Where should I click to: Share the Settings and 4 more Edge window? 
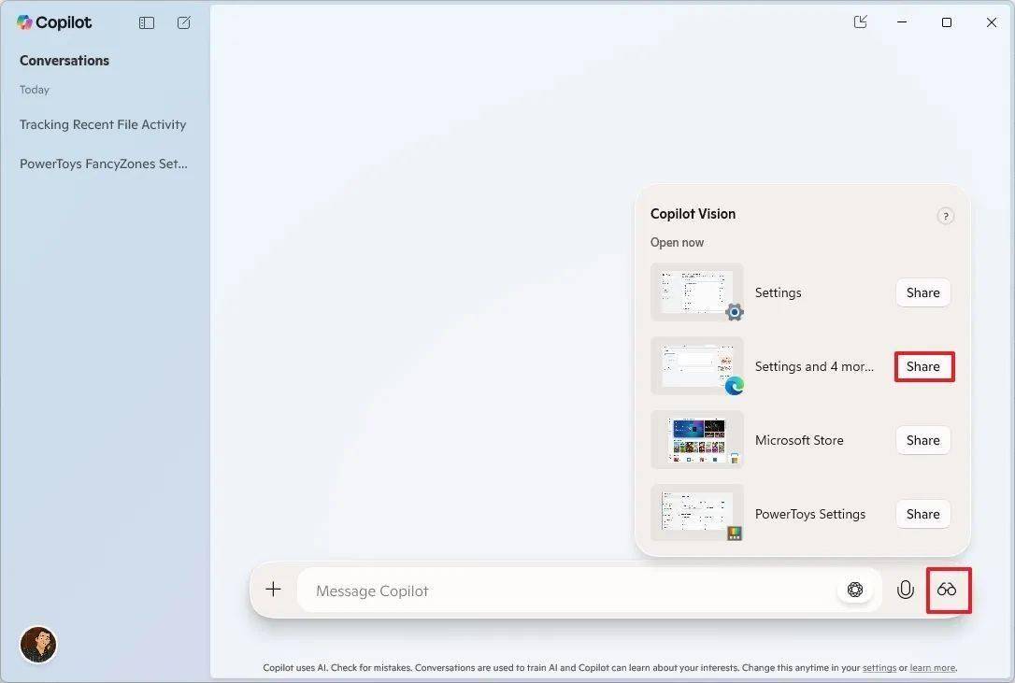pyautogui.click(x=923, y=366)
